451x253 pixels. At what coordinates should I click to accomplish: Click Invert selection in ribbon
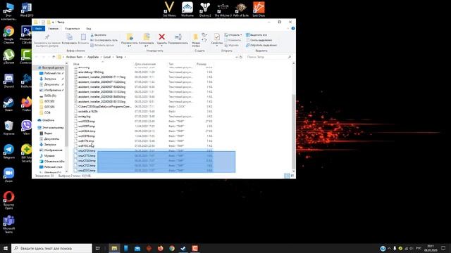click(x=261, y=45)
